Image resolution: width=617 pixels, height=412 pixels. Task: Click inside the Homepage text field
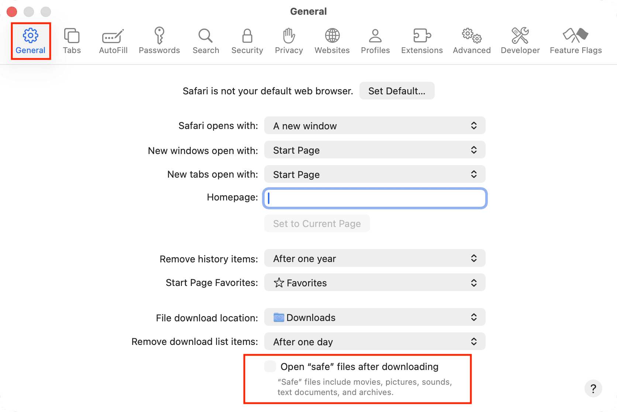point(374,198)
